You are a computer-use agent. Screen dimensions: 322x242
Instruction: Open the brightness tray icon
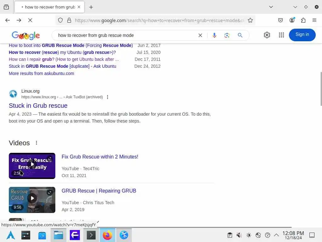249,235
